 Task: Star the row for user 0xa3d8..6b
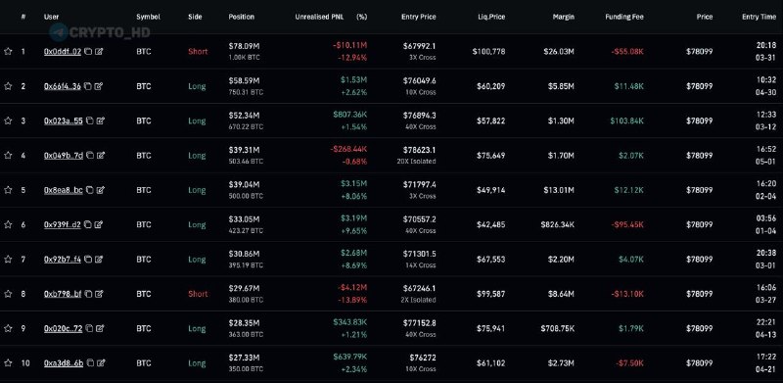coord(8,363)
